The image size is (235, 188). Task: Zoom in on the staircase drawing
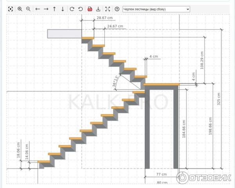(20, 9)
